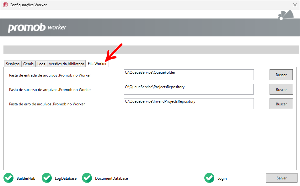Click Buscar for the erro folder

point(281,104)
